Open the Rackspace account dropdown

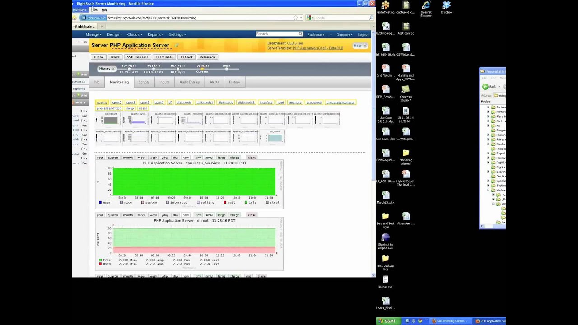pyautogui.click(x=320, y=35)
